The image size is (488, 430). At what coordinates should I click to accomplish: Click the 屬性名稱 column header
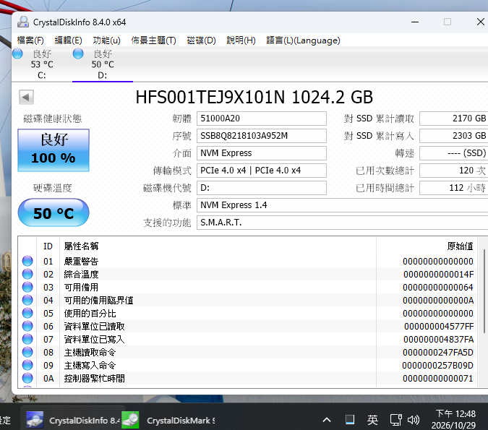pos(218,246)
